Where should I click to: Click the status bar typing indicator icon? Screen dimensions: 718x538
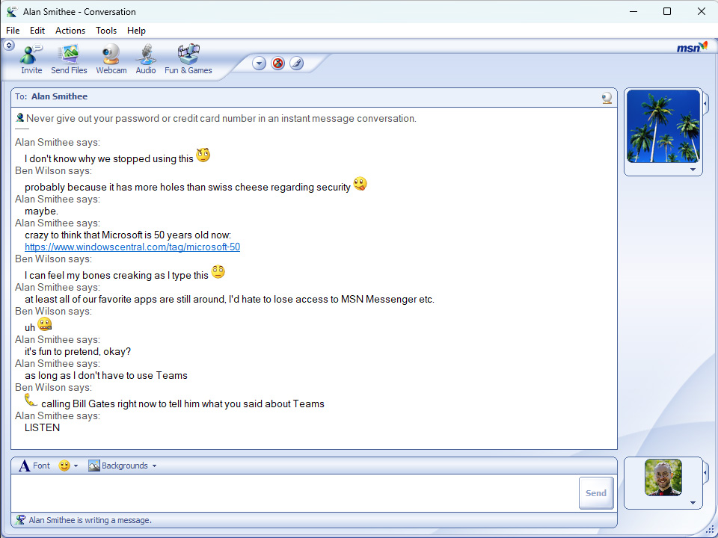pos(20,520)
